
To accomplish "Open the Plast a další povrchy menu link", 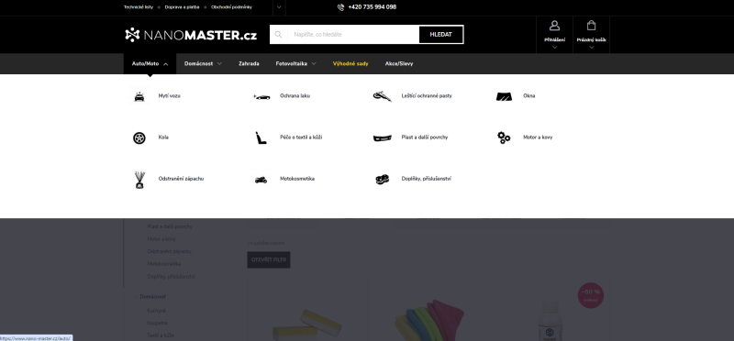I will coord(425,137).
